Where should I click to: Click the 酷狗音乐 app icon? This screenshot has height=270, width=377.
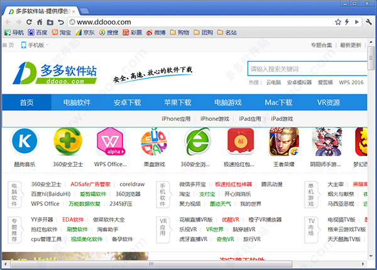pos(25,142)
